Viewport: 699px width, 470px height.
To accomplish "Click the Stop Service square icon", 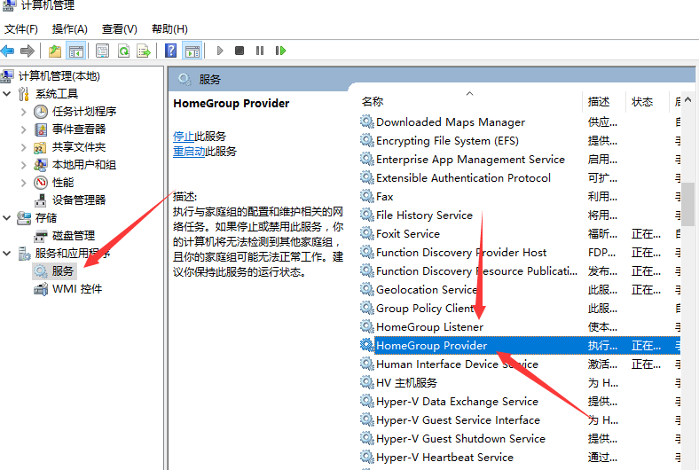I will (x=240, y=51).
